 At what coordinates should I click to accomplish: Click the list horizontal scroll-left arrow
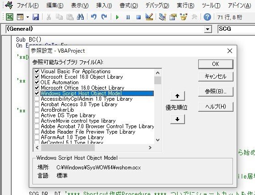tap(37, 148)
